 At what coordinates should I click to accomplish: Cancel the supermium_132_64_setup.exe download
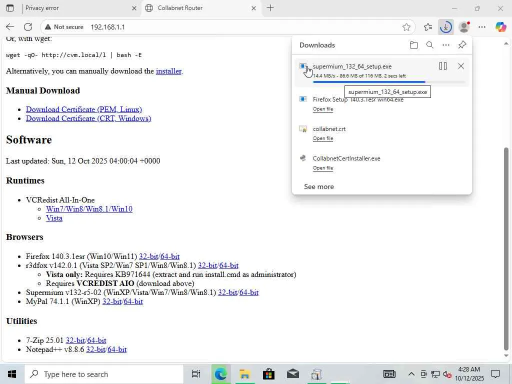coord(460,66)
